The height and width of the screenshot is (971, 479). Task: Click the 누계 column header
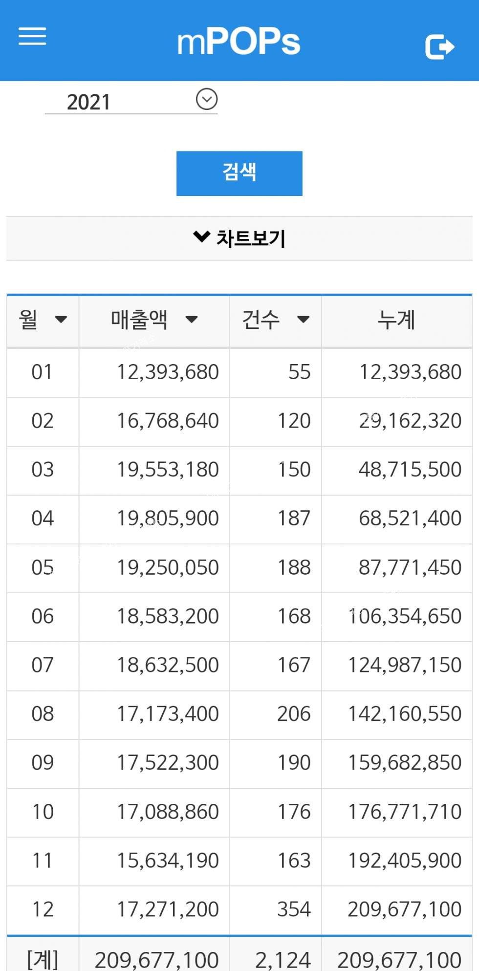tap(396, 321)
